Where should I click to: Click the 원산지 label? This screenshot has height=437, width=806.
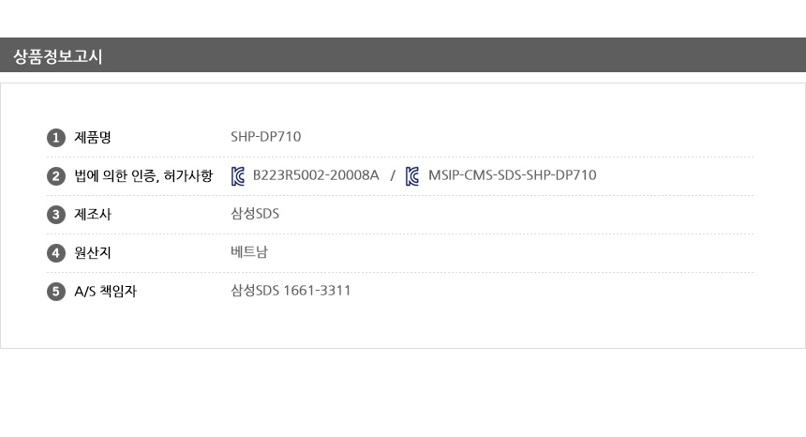click(x=93, y=253)
